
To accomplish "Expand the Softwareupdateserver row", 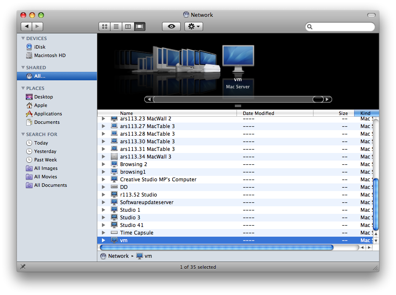I will (x=103, y=202).
